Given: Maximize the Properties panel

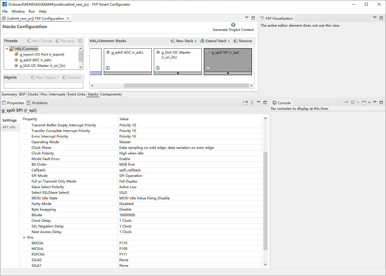Looking at the screenshot, I should click(x=265, y=102).
